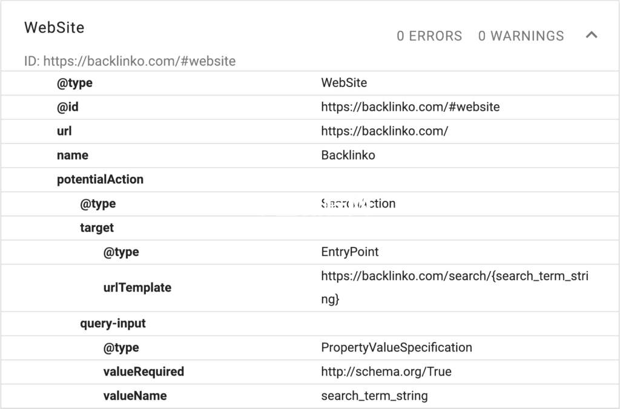Viewport: 620px width, 409px height.
Task: Select the urlTemplate property label
Action: tap(137, 287)
